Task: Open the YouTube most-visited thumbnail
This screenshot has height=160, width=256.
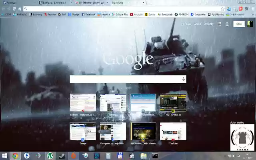Action: (173, 131)
